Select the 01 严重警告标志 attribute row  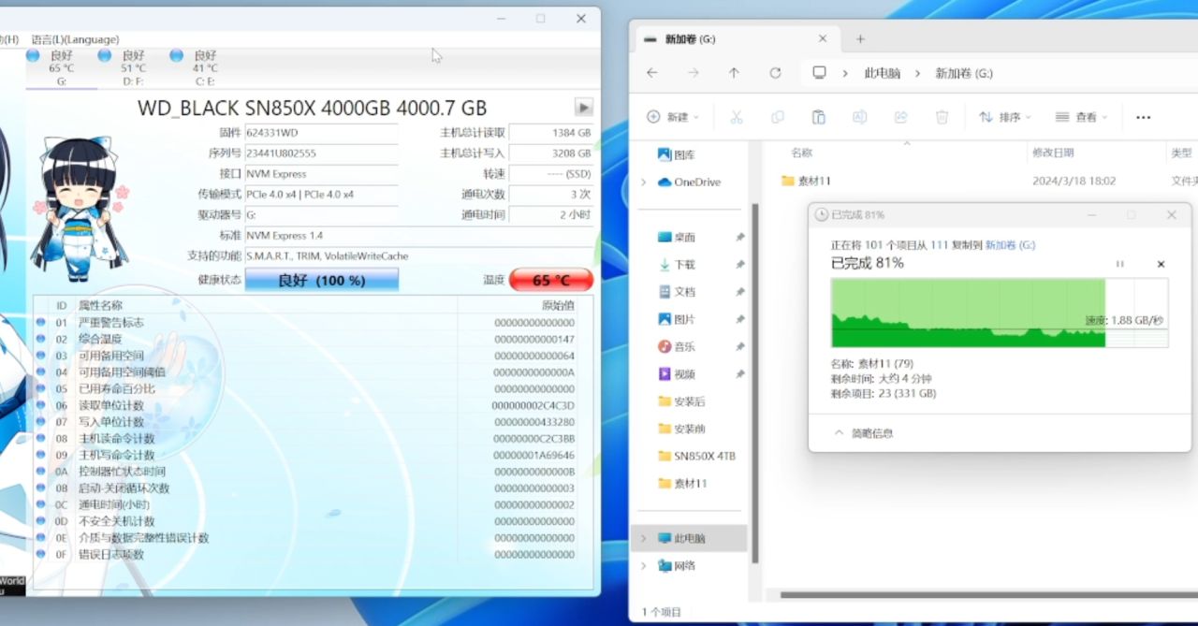pyautogui.click(x=308, y=323)
